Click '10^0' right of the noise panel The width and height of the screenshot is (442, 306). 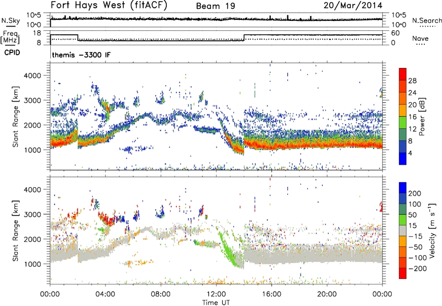pos(399,25)
